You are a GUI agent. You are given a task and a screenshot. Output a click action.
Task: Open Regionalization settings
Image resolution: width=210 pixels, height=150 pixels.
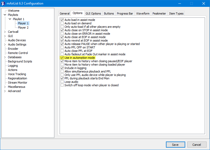pos(18,78)
